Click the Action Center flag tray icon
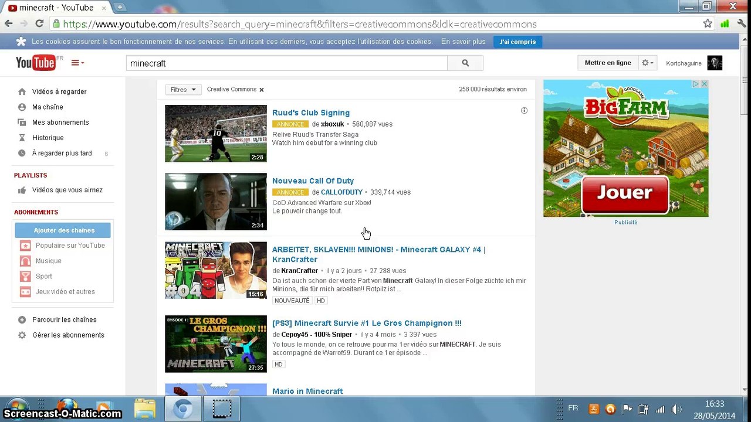Image resolution: width=751 pixels, height=422 pixels. coord(627,409)
